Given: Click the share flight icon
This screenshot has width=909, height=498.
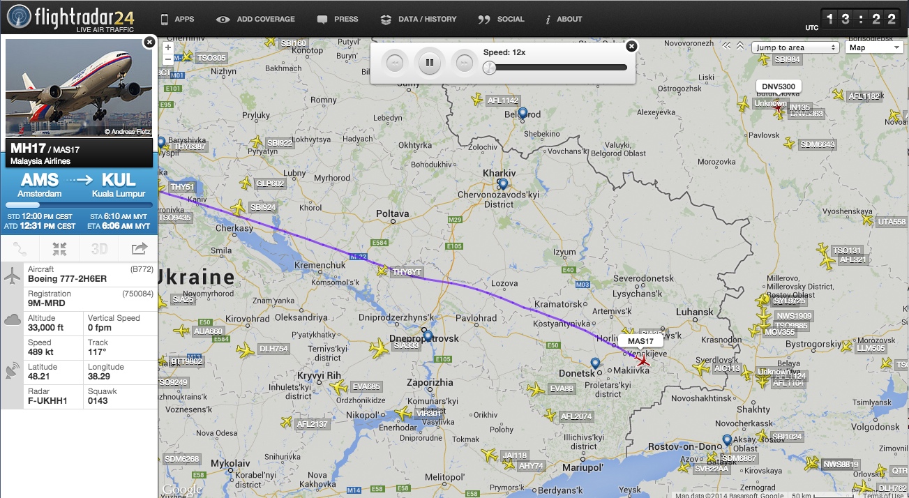Looking at the screenshot, I should click(x=138, y=248).
